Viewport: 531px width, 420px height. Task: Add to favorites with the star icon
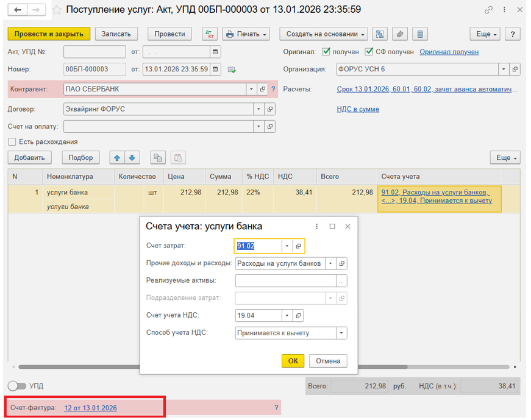click(x=57, y=10)
